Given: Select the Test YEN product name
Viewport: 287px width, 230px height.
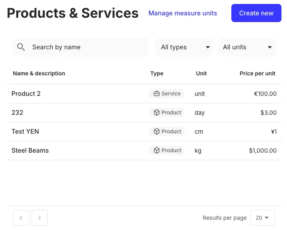Looking at the screenshot, I should 25,131.
